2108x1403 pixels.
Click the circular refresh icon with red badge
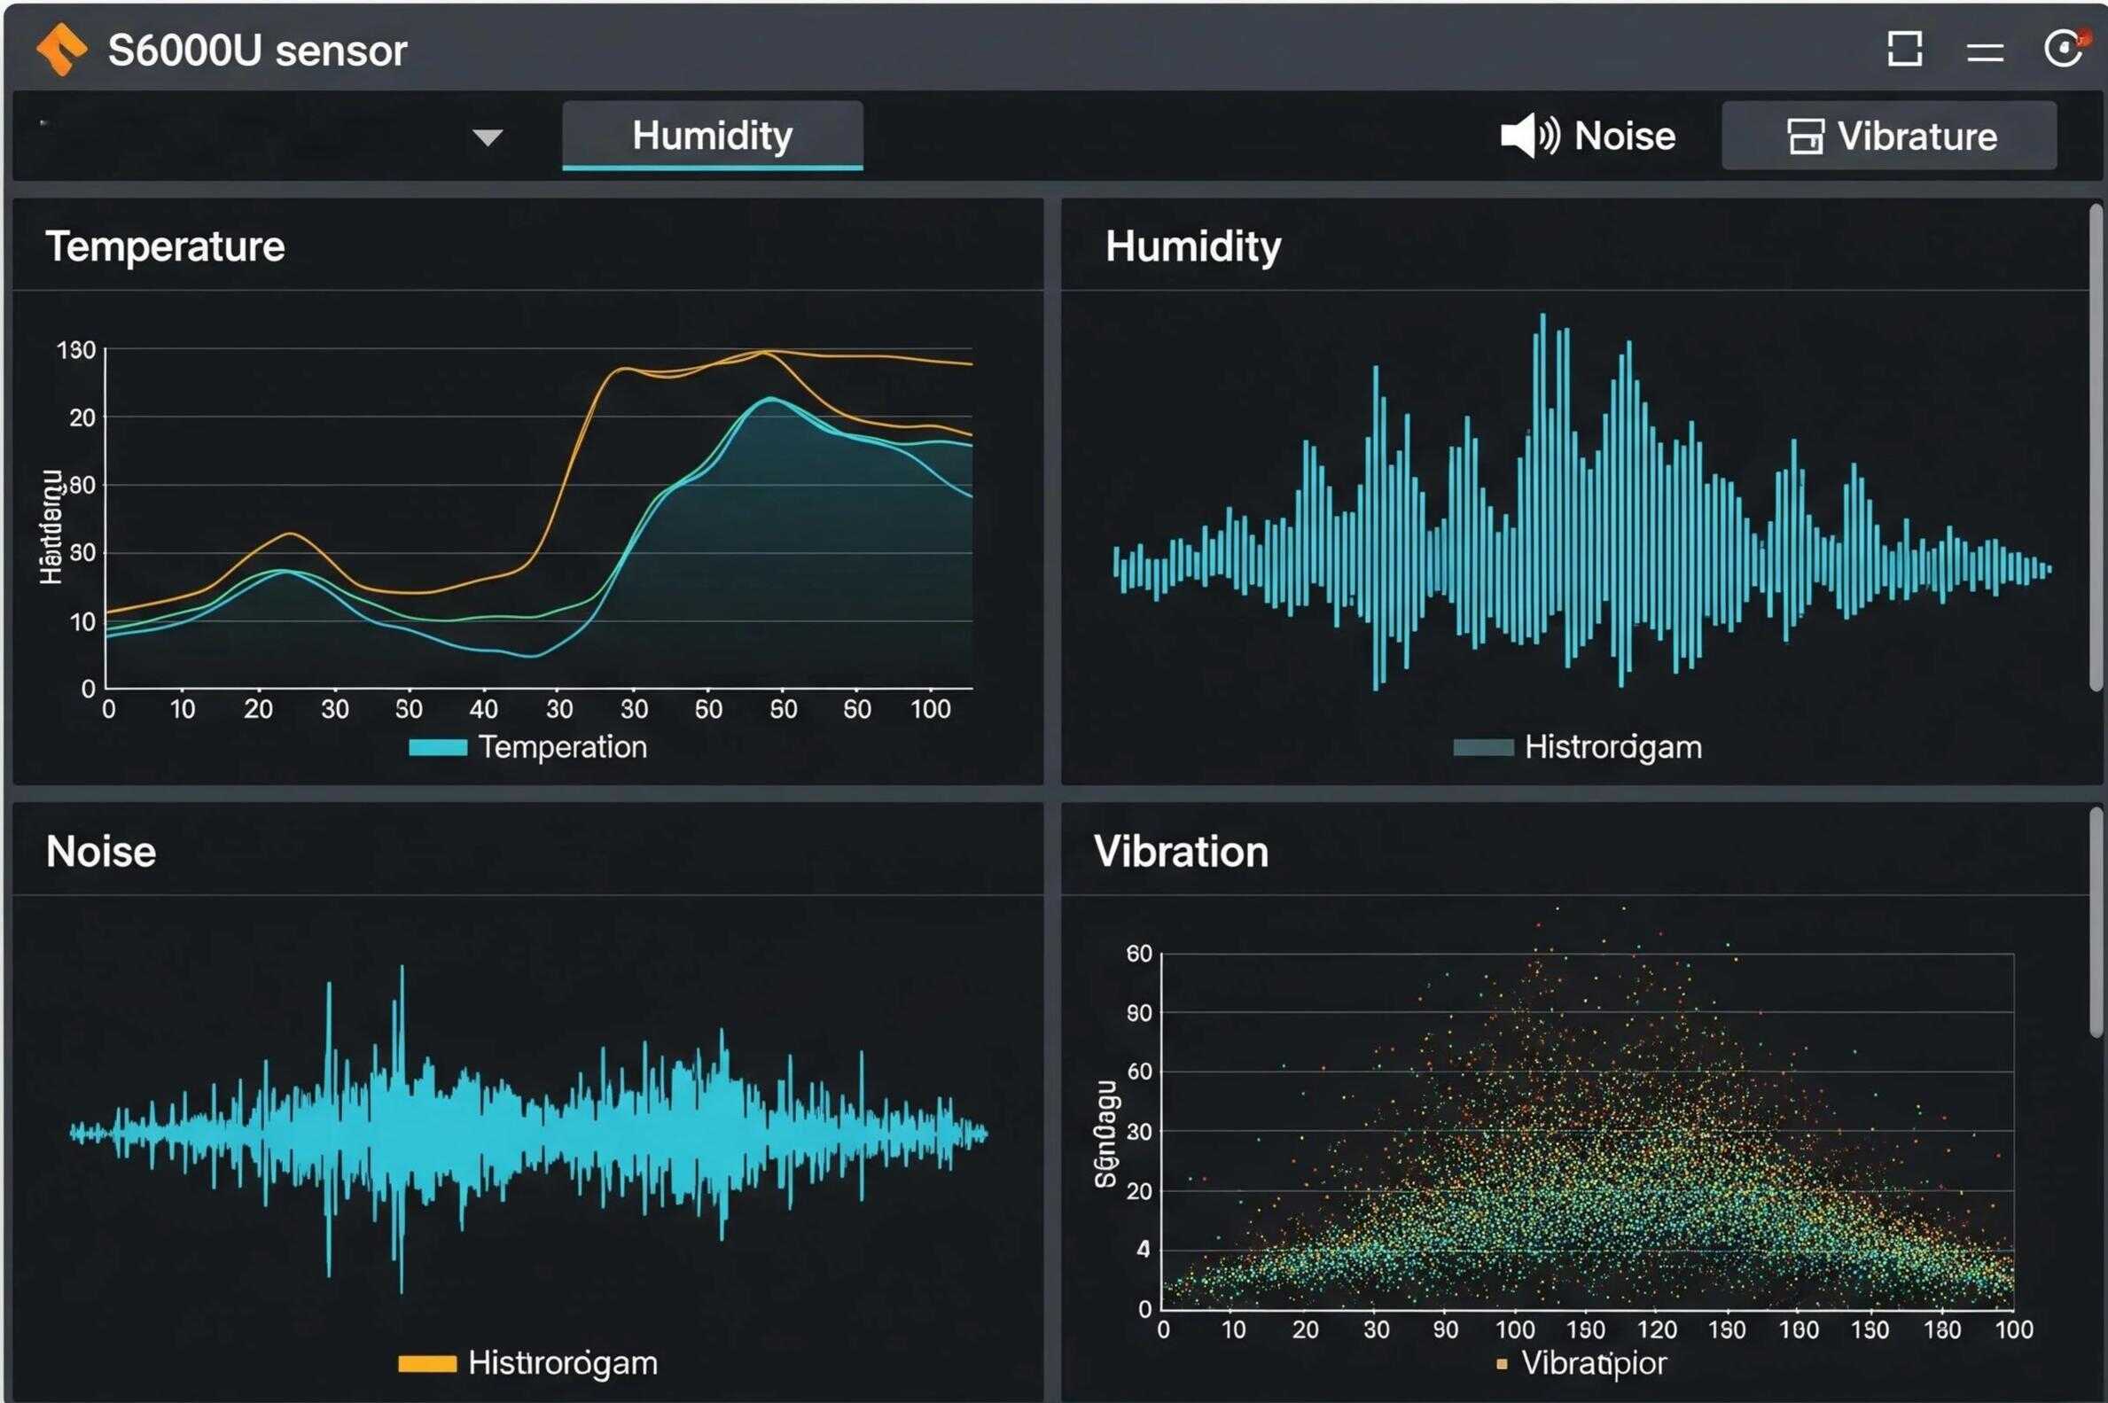2064,49
